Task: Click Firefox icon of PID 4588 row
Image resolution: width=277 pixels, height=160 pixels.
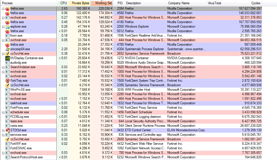Action: (x=7, y=13)
